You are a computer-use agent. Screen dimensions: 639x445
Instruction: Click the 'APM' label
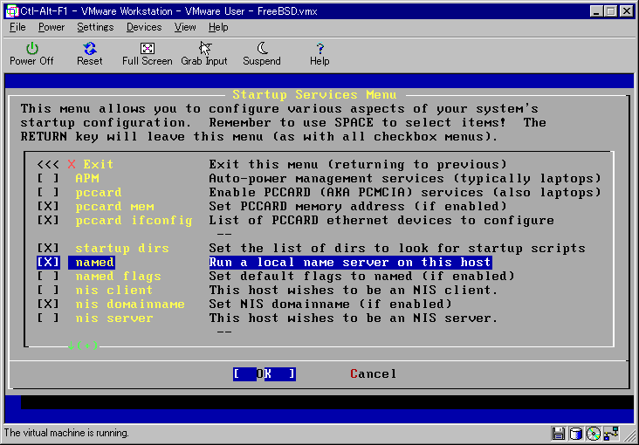[x=87, y=179]
